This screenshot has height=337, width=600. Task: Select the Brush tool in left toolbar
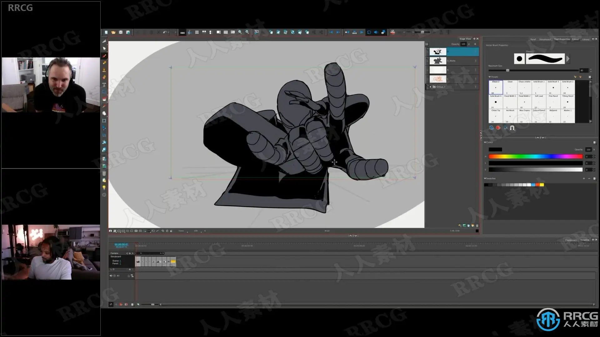(104, 56)
